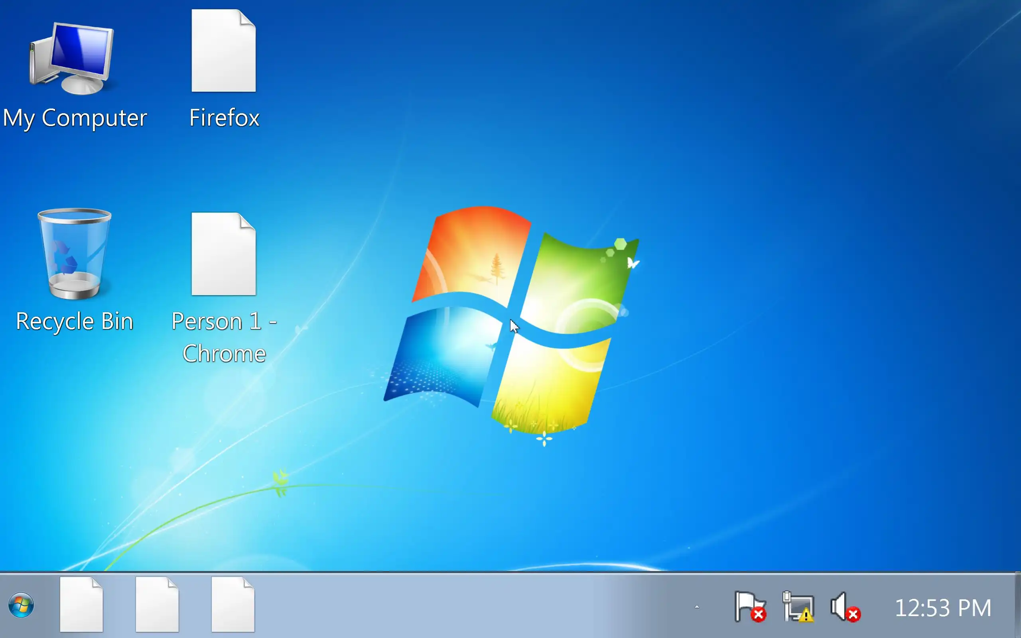The height and width of the screenshot is (638, 1021).
Task: Click the "Recycle Bin" label text
Action: (75, 321)
